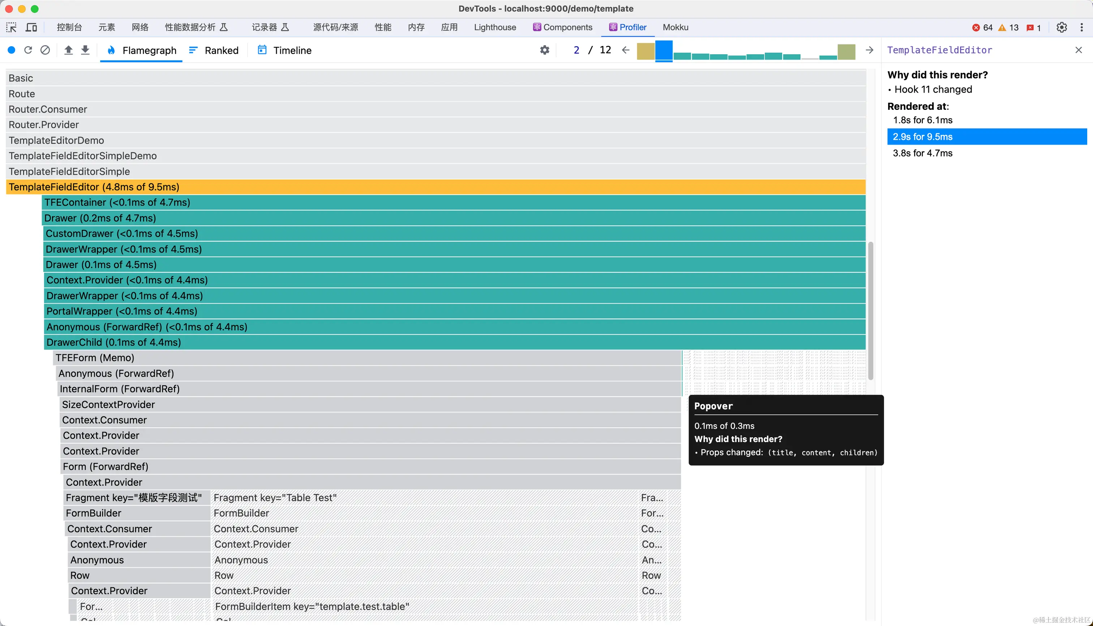Select the Basic flamegraph bar
Viewport: 1093px width, 626px height.
(436, 78)
